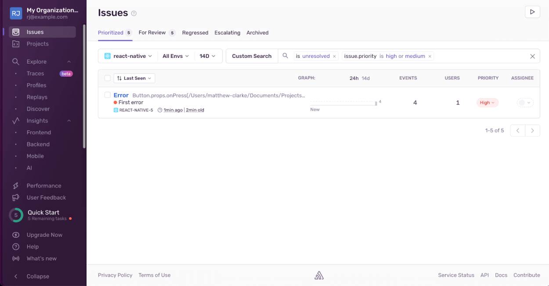Viewport: 549px width, 286px height.
Task: Expand the All Envs dropdown
Action: click(176, 56)
